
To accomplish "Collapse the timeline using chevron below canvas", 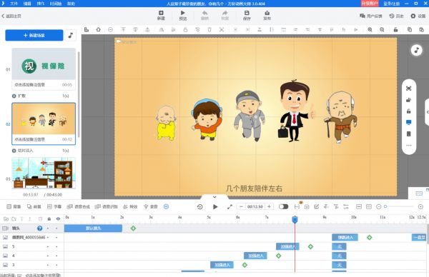I will point(214,197).
